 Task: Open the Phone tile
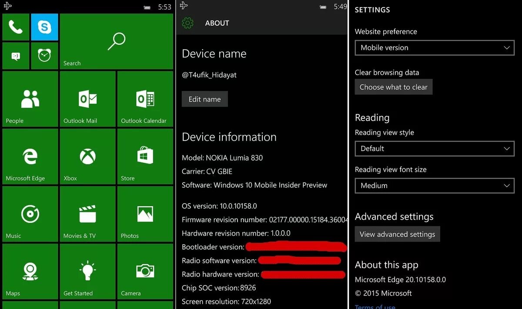(x=16, y=27)
